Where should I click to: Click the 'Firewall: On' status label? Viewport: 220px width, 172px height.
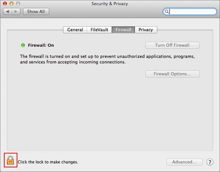41,45
